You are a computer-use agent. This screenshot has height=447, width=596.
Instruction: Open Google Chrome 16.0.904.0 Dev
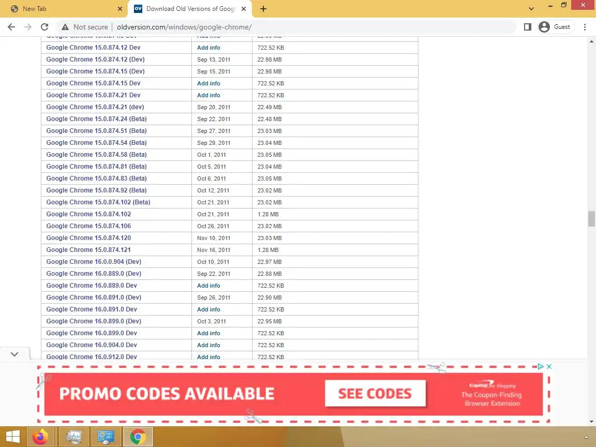[x=92, y=345]
